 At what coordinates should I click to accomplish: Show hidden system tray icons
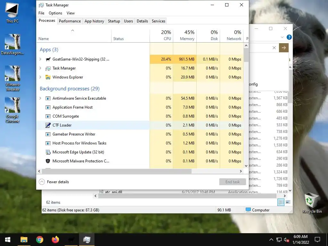pyautogui.click(x=271, y=240)
